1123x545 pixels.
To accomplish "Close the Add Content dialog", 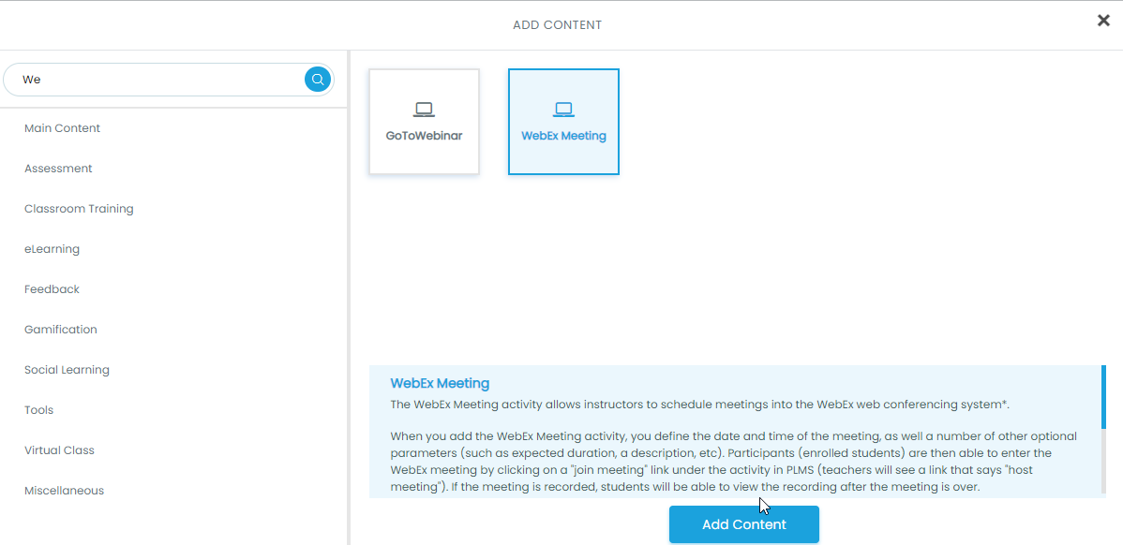I will click(x=1103, y=21).
